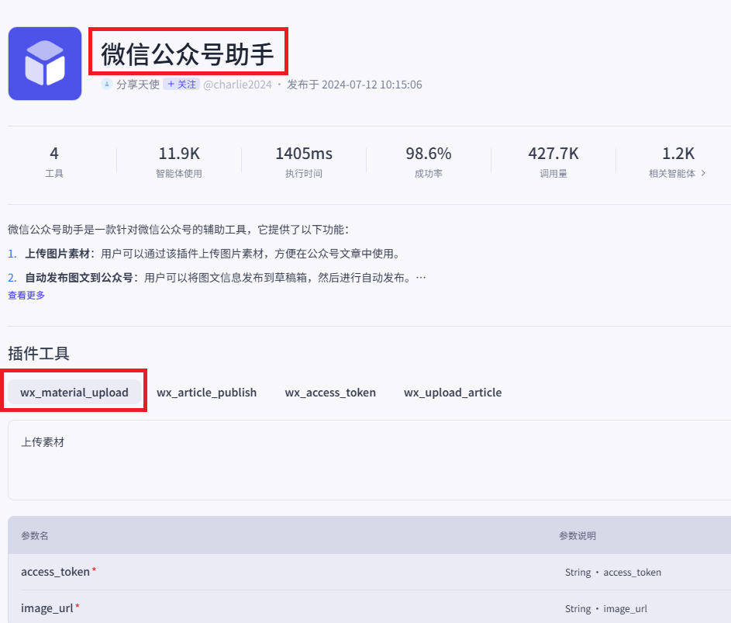The height and width of the screenshot is (623, 731).
Task: Click the 427.7K 调用量 value
Action: click(x=553, y=154)
